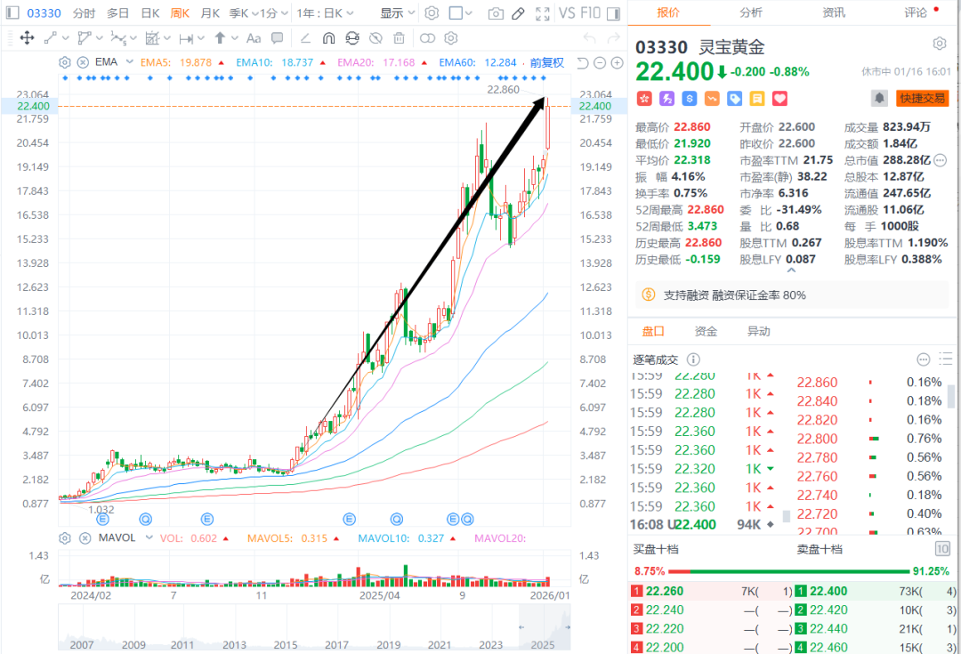Switch to 分时 intraday chart

pos(84,12)
